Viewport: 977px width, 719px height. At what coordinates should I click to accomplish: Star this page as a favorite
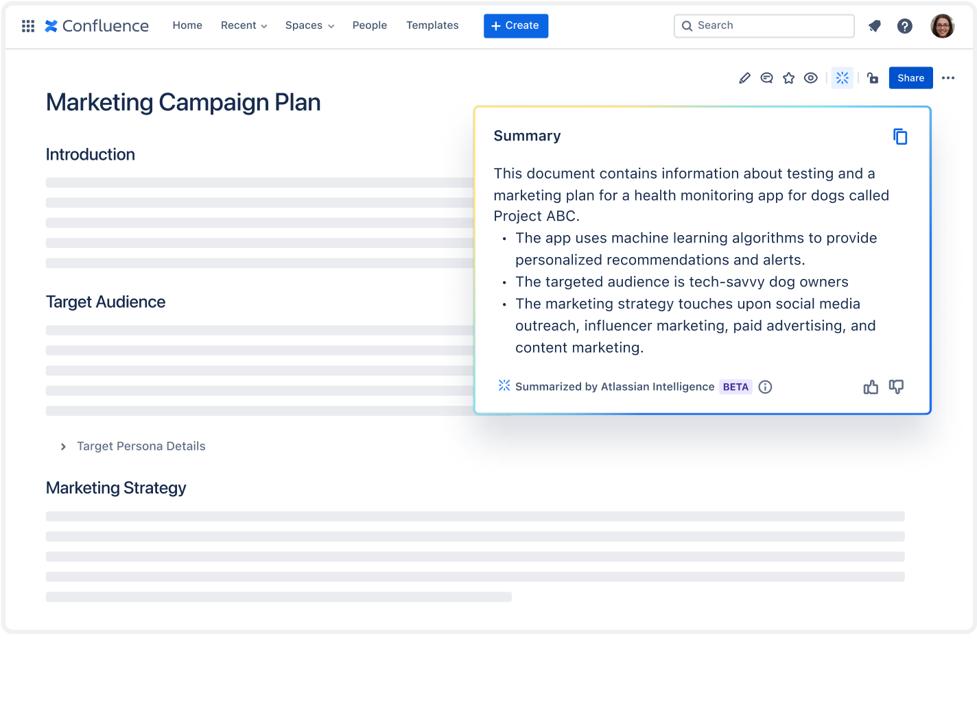(x=788, y=78)
